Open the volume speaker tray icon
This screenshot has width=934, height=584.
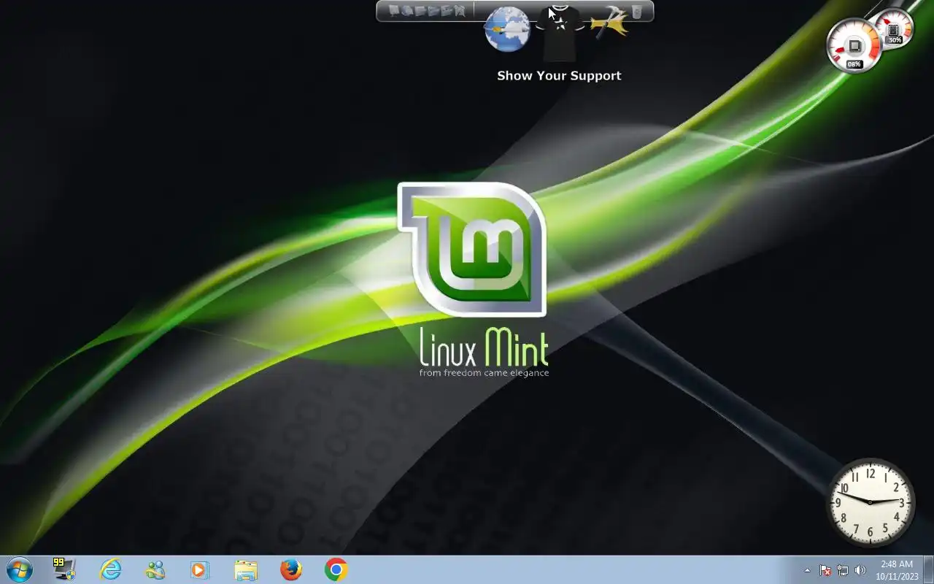coord(860,570)
